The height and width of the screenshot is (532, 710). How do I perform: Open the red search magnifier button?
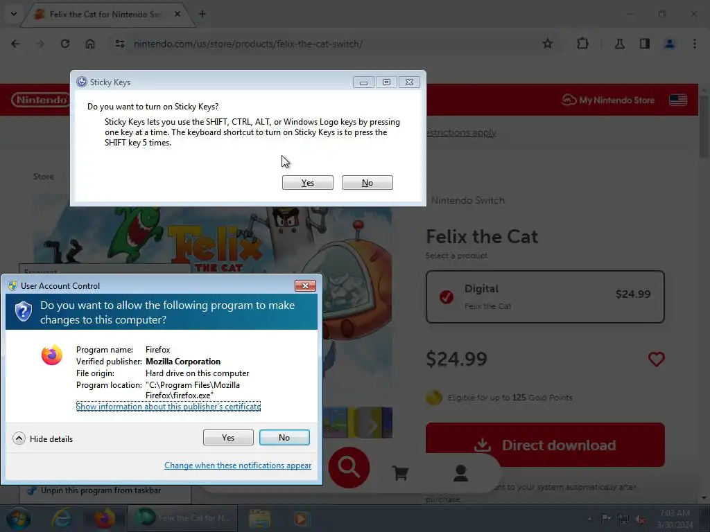tap(349, 468)
